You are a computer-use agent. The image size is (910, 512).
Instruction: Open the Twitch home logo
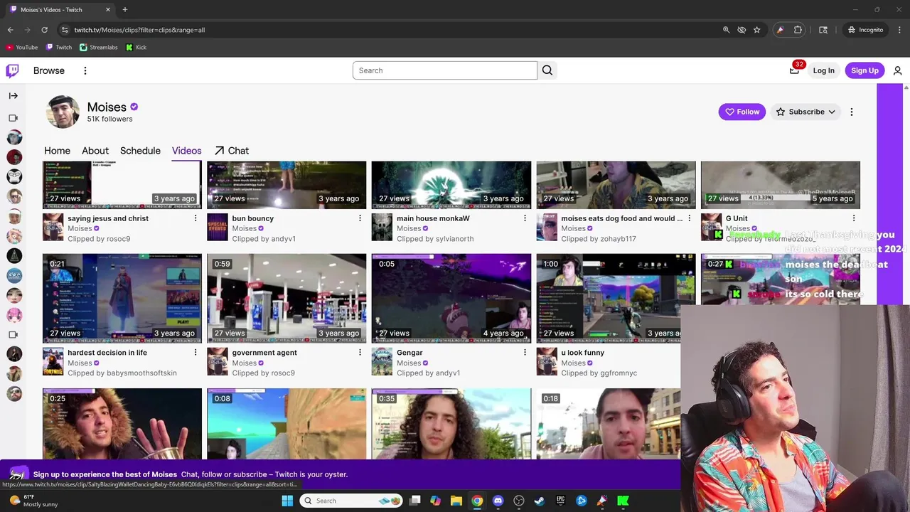12,70
